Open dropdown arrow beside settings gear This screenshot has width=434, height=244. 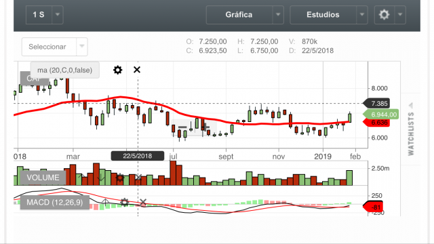[x=400, y=14]
